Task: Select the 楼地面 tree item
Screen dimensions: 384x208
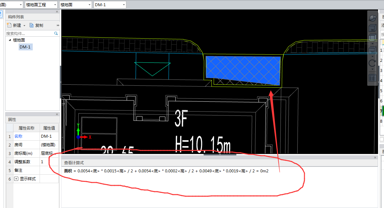Action: (x=19, y=40)
